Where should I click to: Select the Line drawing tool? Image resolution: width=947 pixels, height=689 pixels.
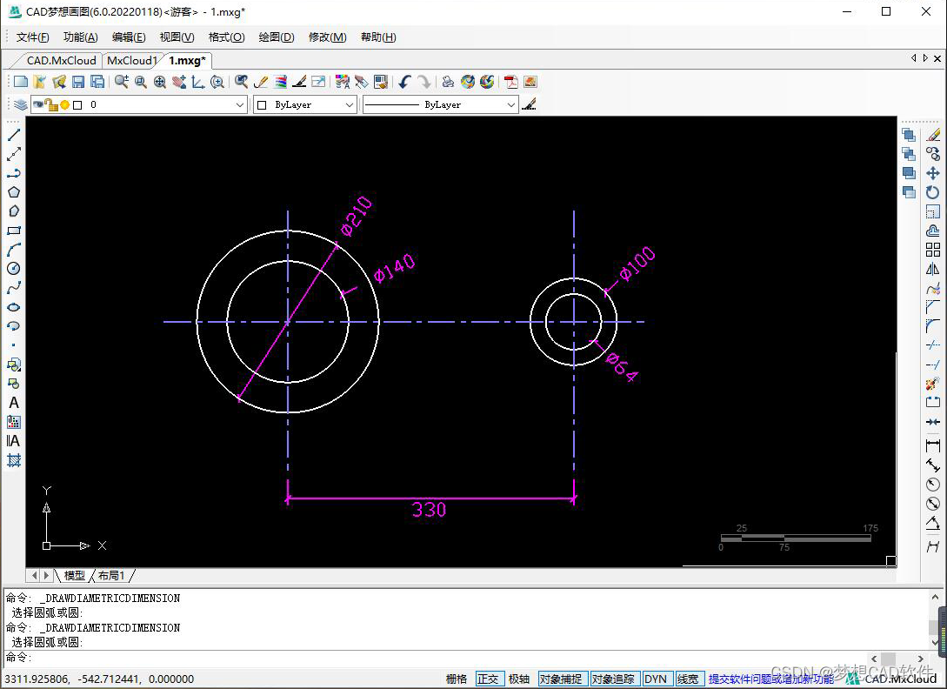tap(14, 135)
